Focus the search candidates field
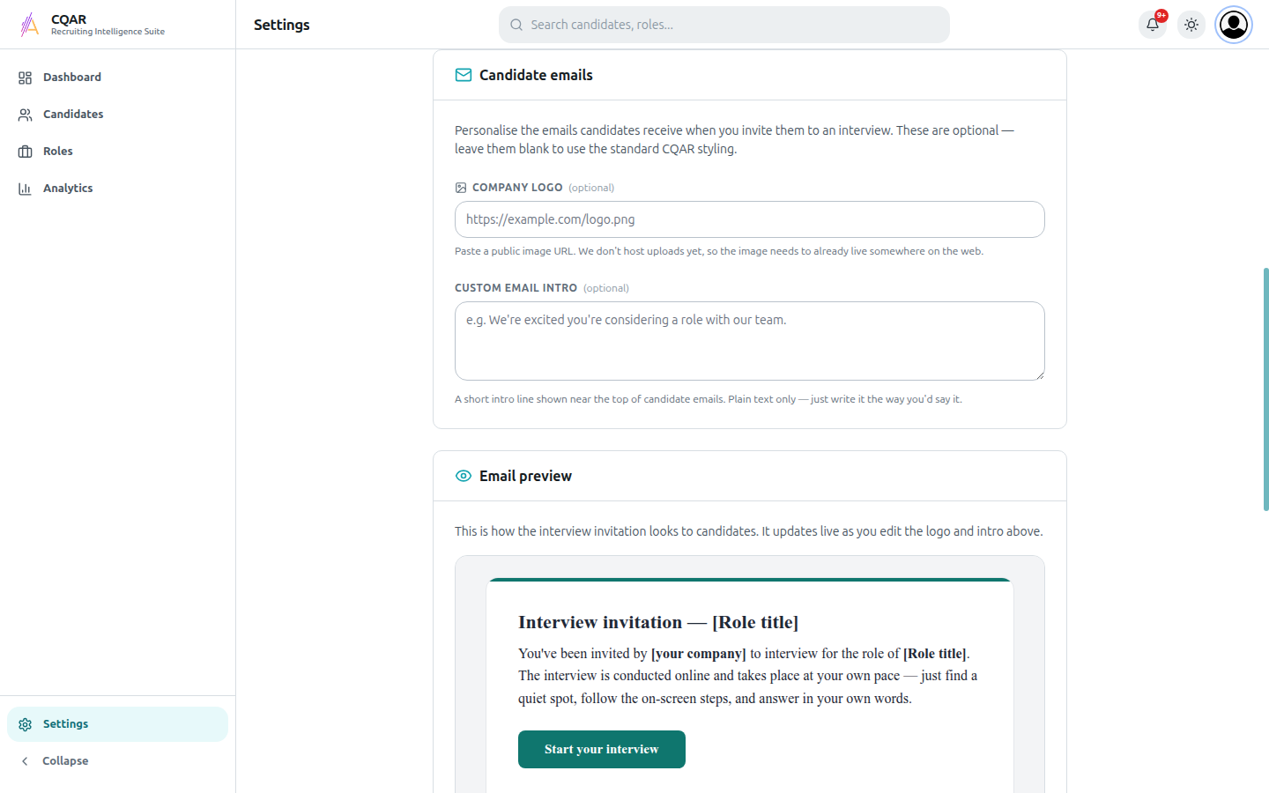 click(724, 25)
